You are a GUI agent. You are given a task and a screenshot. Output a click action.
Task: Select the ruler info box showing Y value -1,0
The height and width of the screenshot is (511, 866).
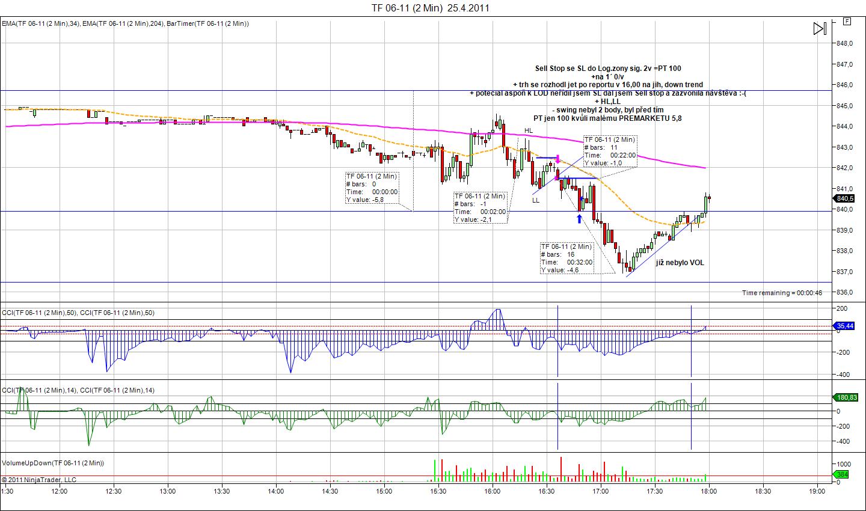(609, 151)
